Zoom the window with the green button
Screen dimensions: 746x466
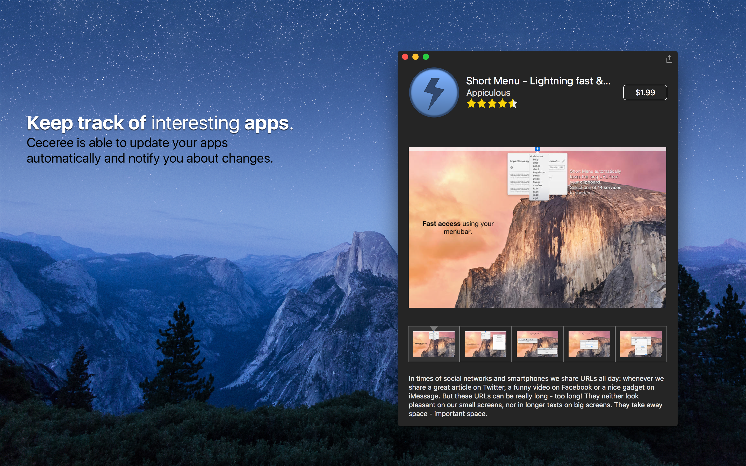[426, 57]
